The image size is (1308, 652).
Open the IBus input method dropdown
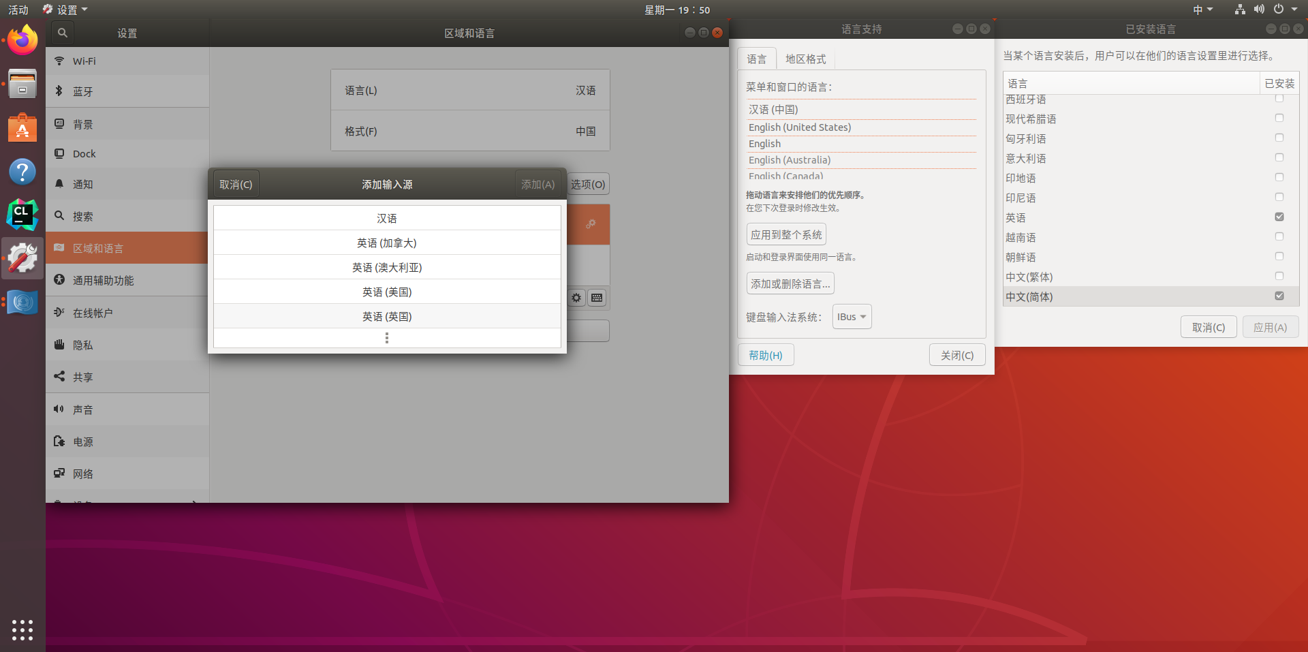852,317
